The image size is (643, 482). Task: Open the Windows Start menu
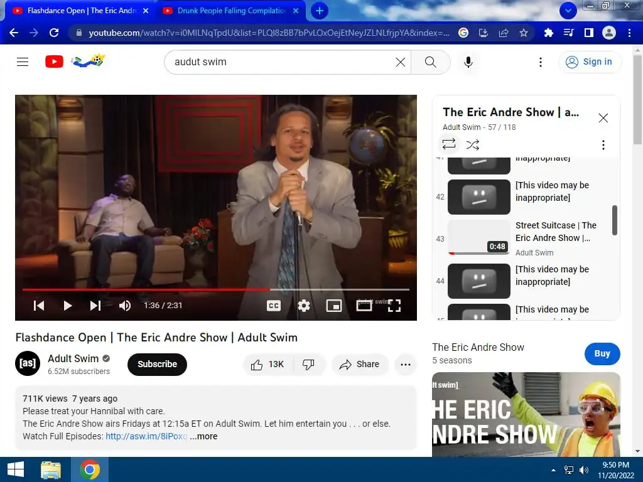pos(15,469)
